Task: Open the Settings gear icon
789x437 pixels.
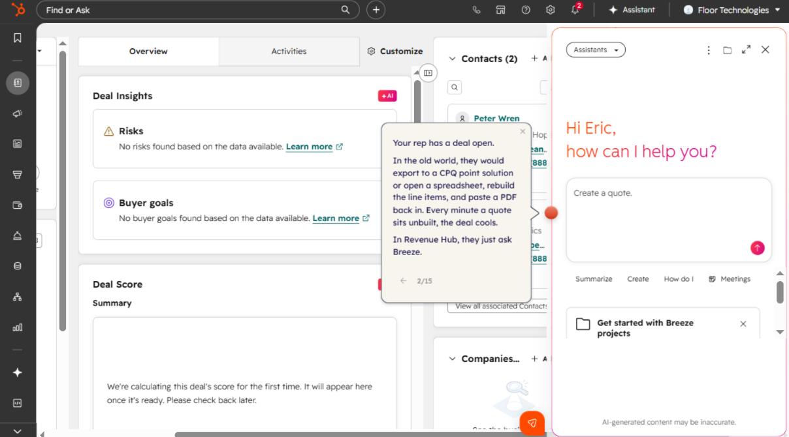Action: (551, 10)
